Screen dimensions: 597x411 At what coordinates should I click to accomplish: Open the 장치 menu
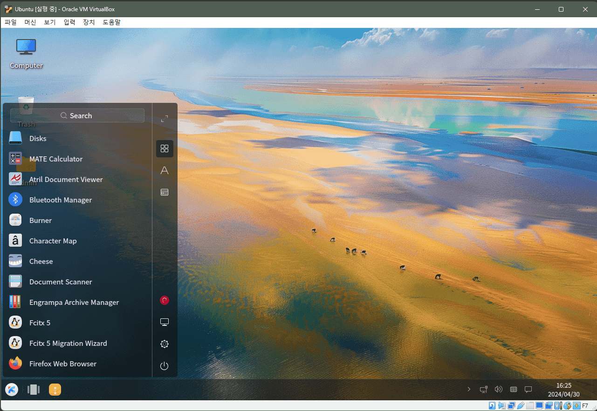(89, 22)
